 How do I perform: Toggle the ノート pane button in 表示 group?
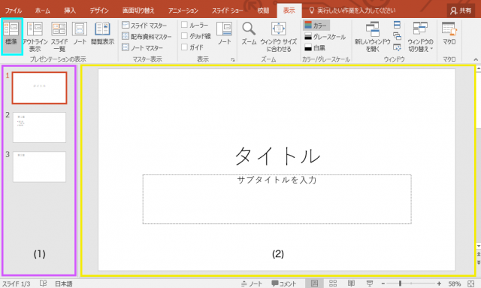coord(224,34)
